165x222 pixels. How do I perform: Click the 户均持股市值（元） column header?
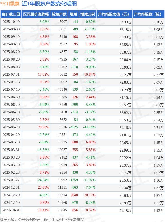(x=115, y=14)
